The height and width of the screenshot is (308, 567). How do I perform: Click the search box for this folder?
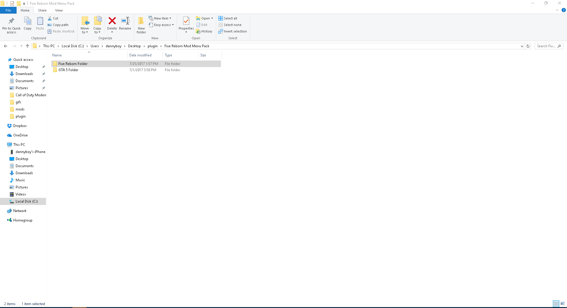click(549, 46)
